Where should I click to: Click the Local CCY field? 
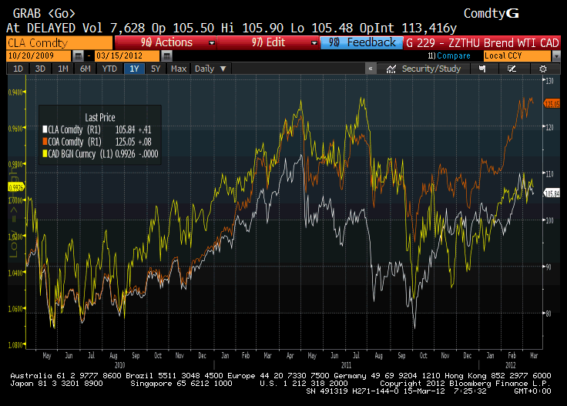point(518,56)
